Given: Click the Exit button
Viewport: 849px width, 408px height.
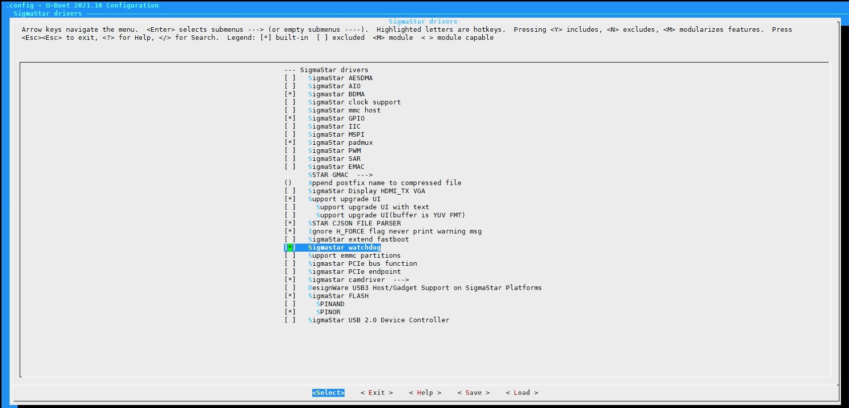Looking at the screenshot, I should [x=377, y=393].
